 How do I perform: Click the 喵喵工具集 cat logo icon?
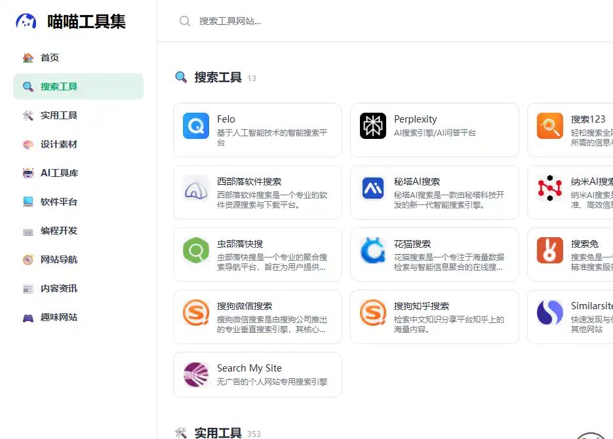click(26, 21)
